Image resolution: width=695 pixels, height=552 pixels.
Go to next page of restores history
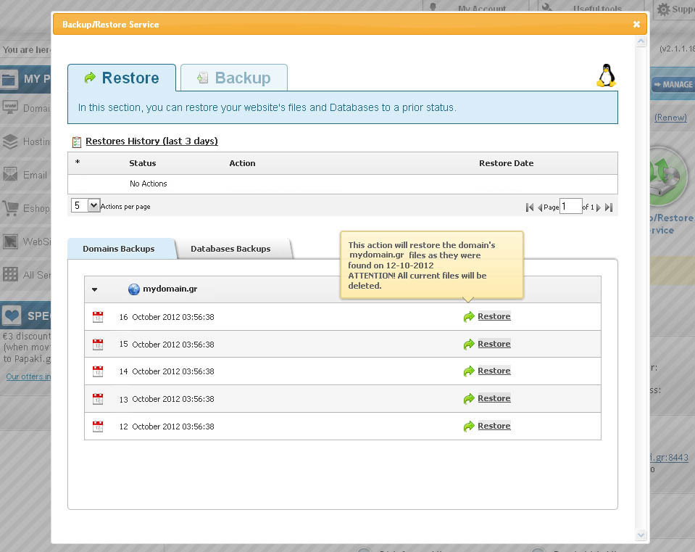pos(599,207)
